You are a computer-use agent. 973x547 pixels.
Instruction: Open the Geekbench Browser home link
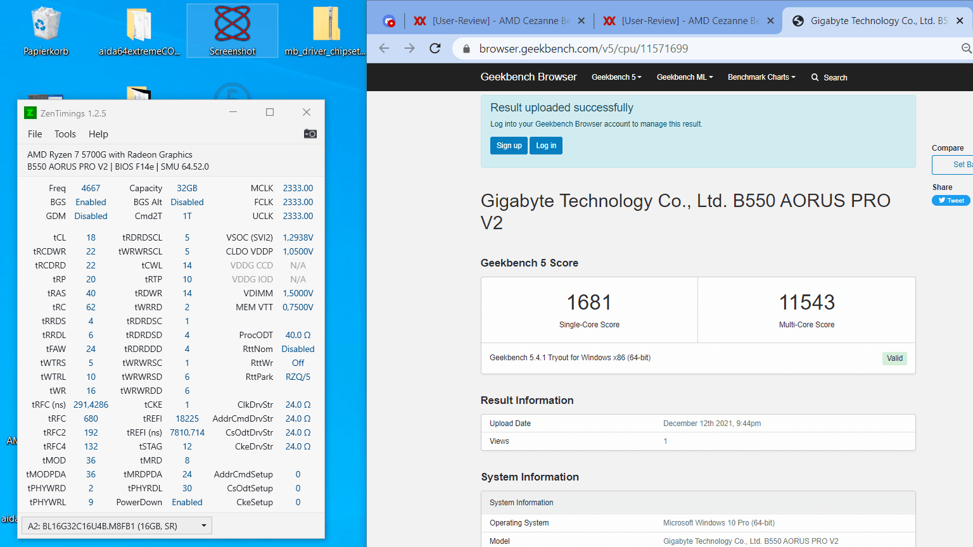click(528, 77)
